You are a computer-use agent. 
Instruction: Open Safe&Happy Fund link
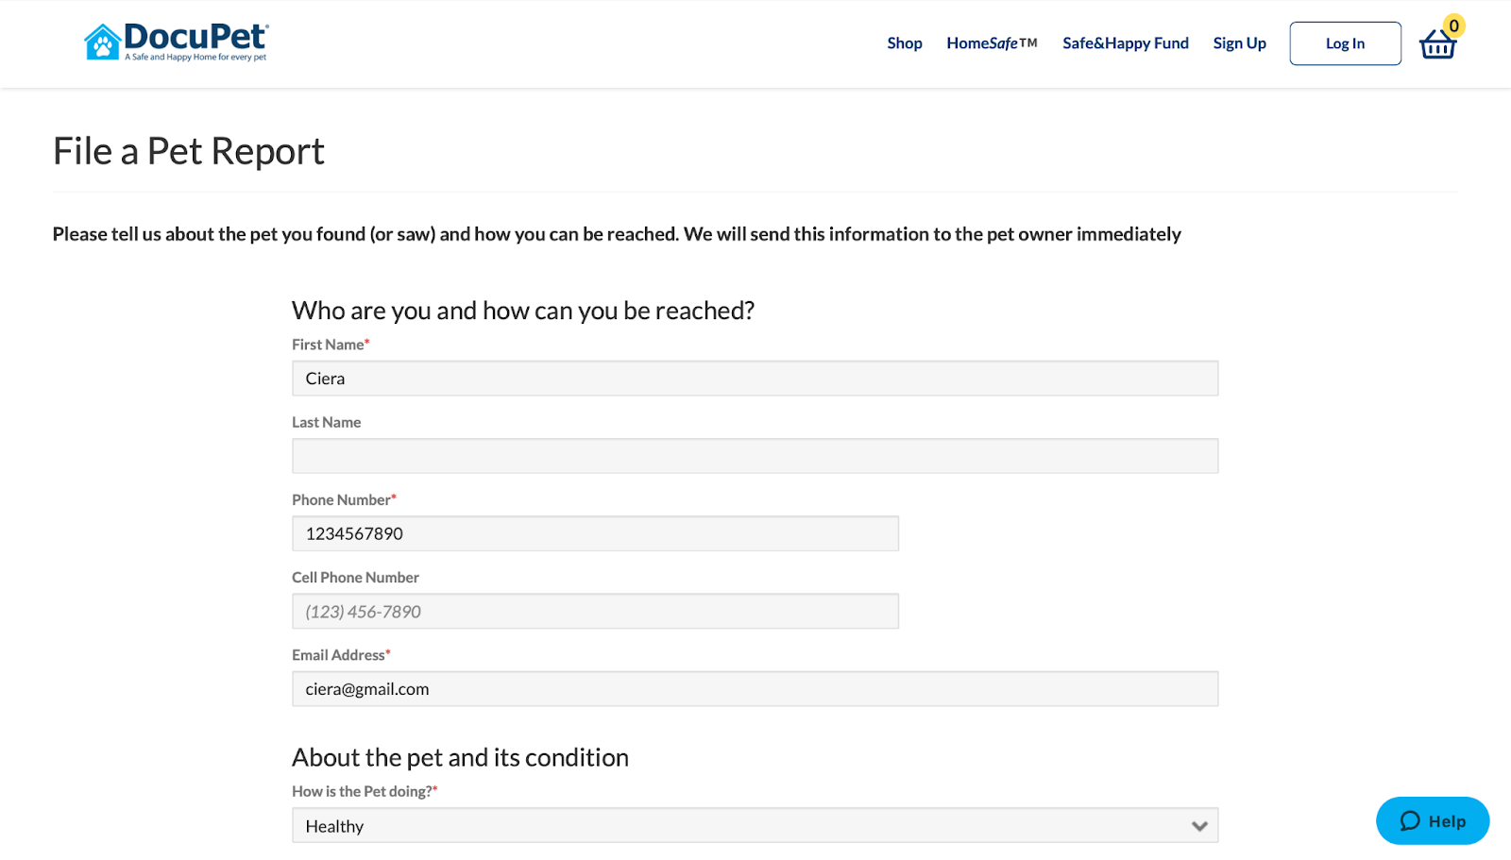[x=1126, y=43]
